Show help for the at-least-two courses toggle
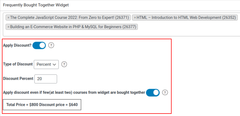Image resolution: width=240 pixels, height=116 pixels. tap(165, 93)
